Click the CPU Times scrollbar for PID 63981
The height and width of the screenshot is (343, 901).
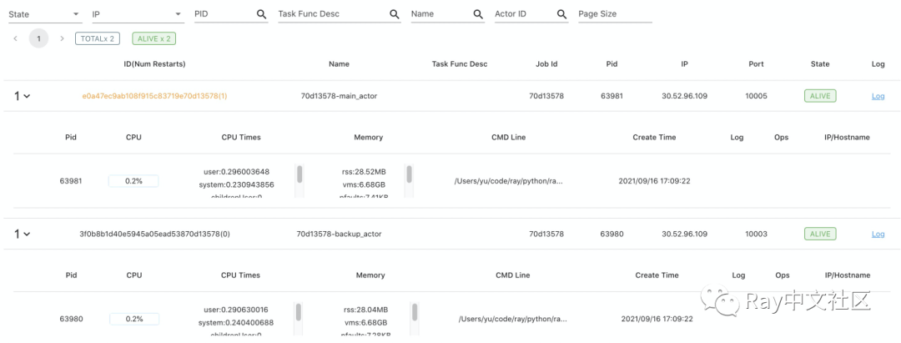point(299,176)
